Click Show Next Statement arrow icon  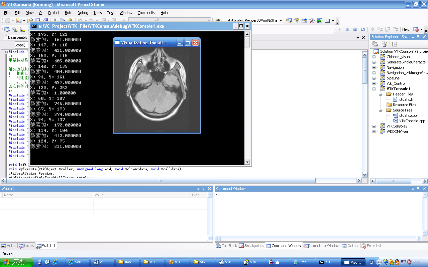click(372, 29)
